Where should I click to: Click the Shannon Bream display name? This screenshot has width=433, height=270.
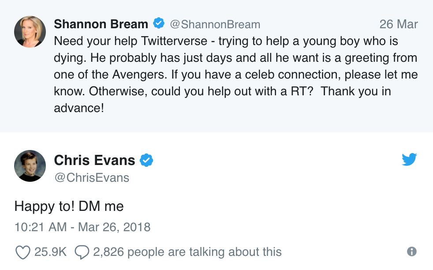click(x=101, y=24)
